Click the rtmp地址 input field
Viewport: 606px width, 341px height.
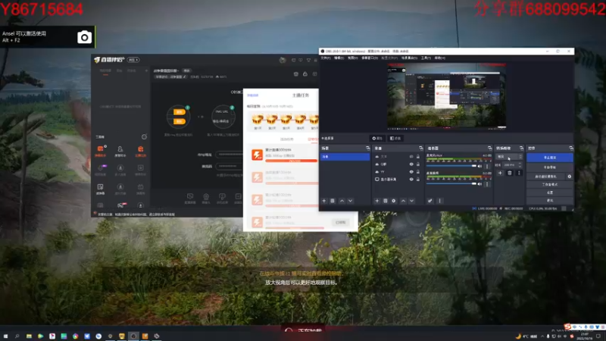229,155
